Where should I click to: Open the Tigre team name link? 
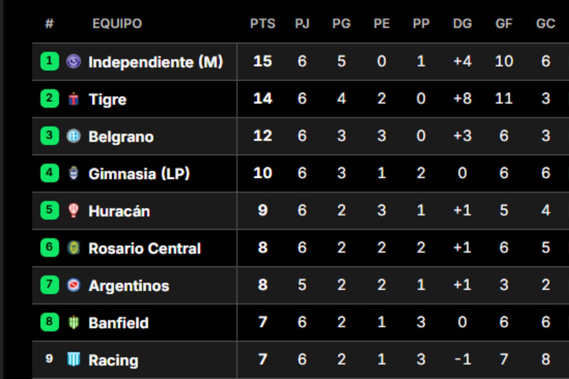[x=108, y=99]
